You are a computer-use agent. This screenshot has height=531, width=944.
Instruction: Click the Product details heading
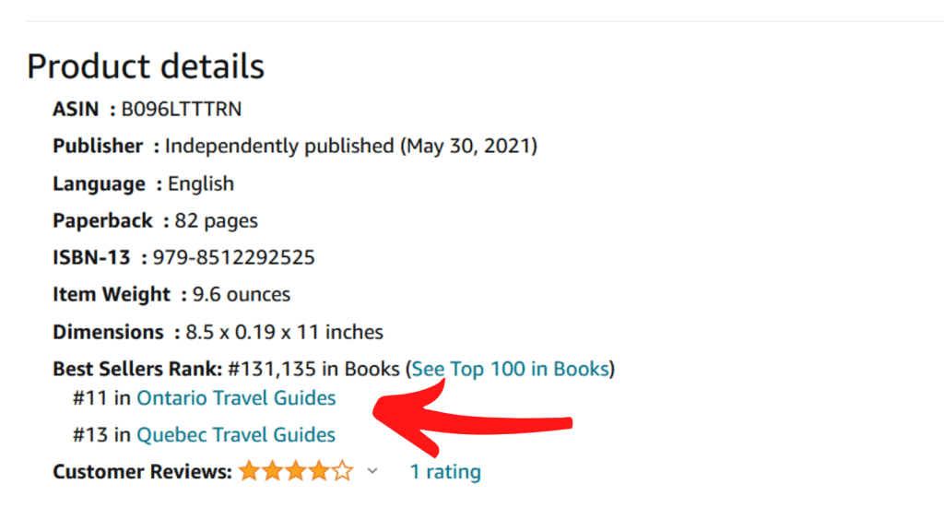[146, 66]
